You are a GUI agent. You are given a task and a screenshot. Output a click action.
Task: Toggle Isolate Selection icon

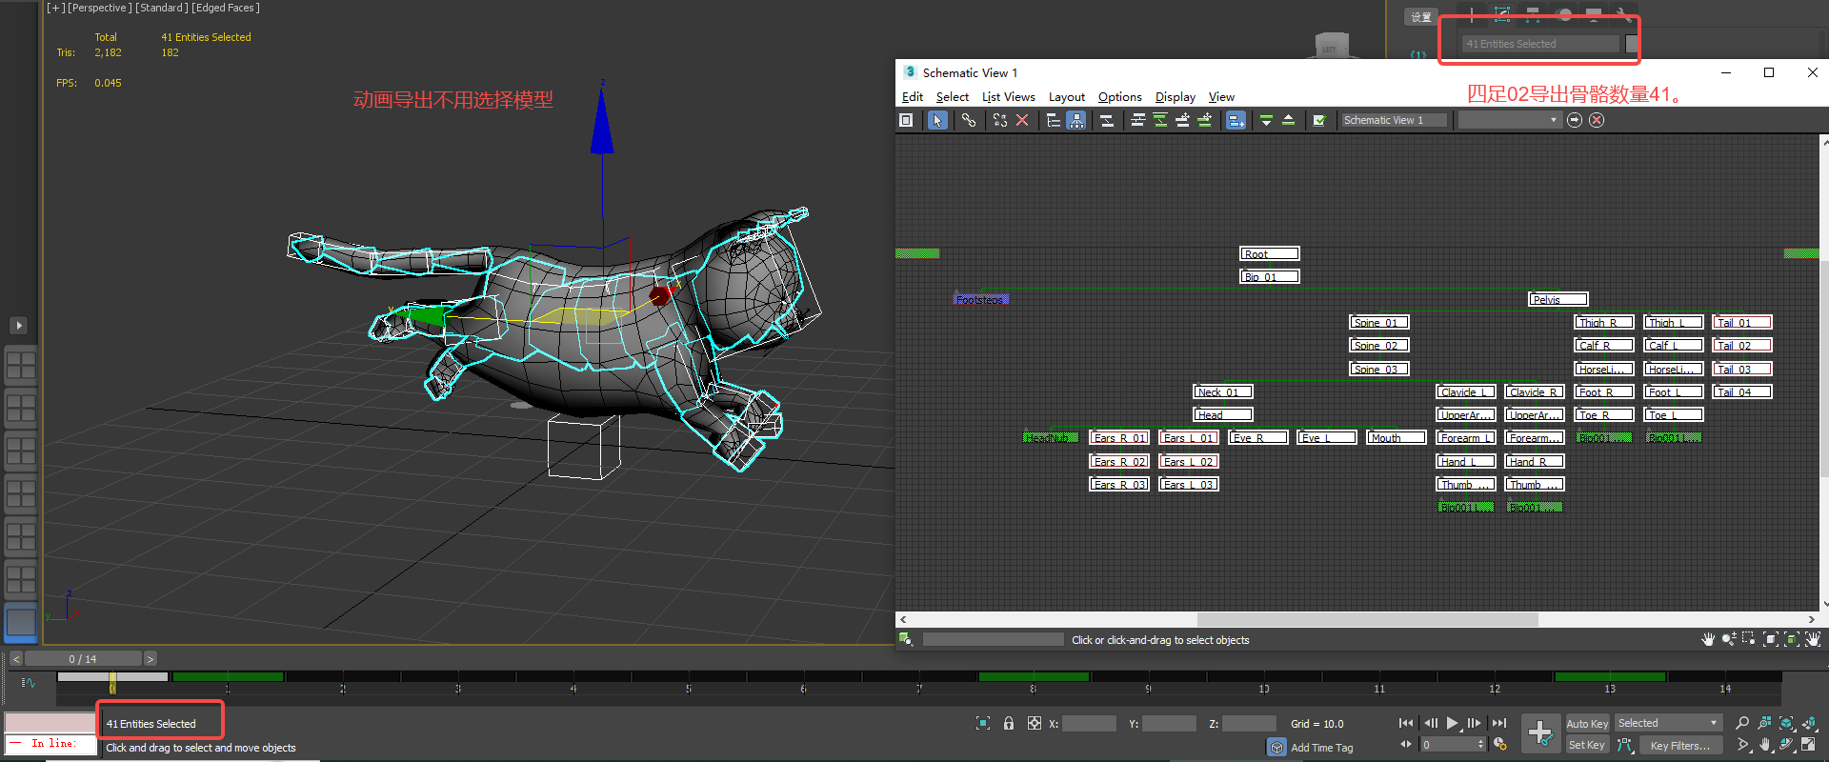983,724
